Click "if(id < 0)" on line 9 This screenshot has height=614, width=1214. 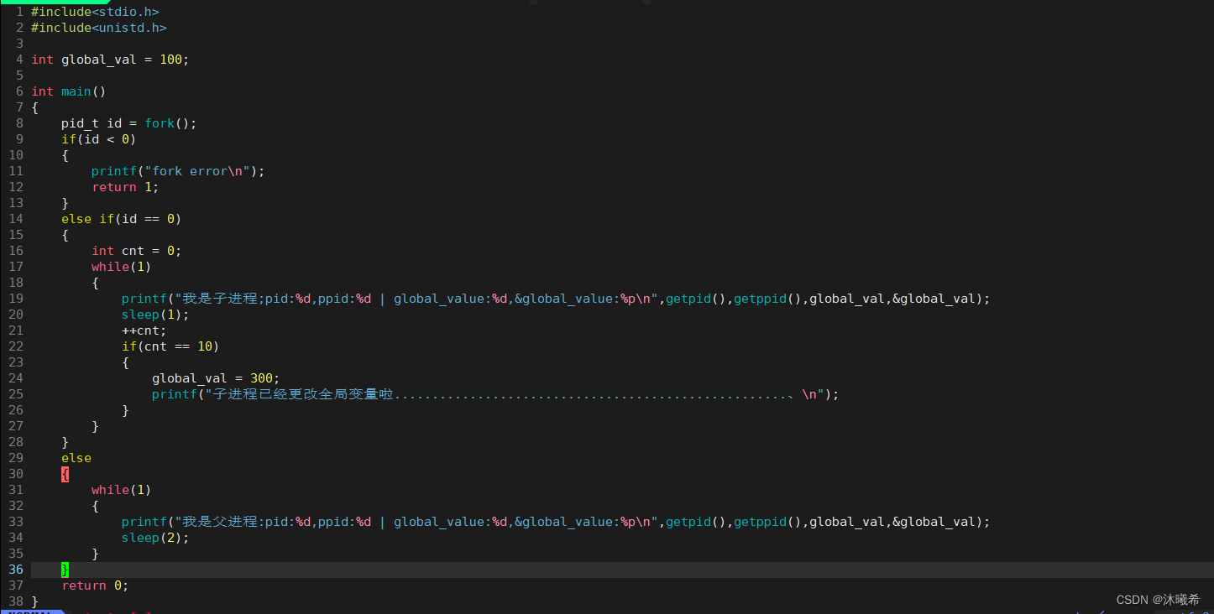pos(99,139)
